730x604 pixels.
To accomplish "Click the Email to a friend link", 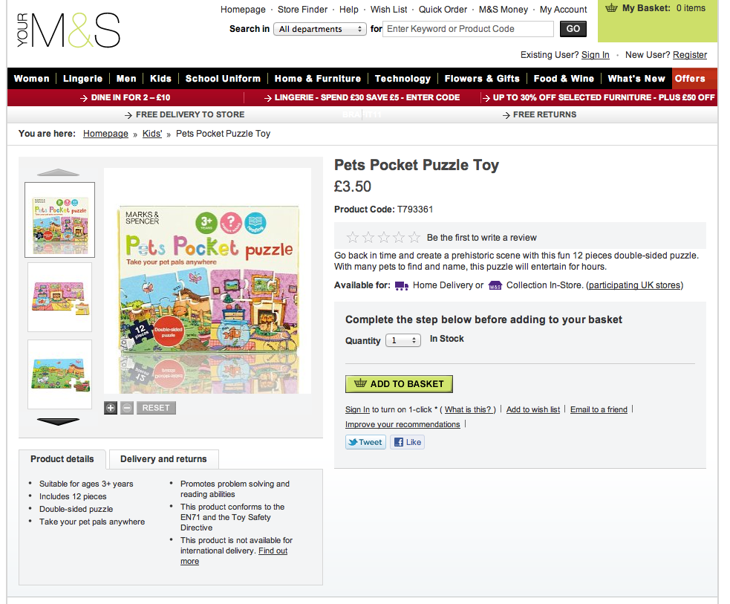I will coord(599,409).
